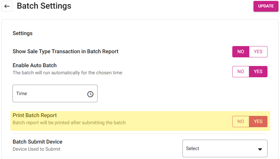Viewport: 280px width, 159px height.
Task: Enable Auto Batch with YES
Action: click(x=258, y=72)
